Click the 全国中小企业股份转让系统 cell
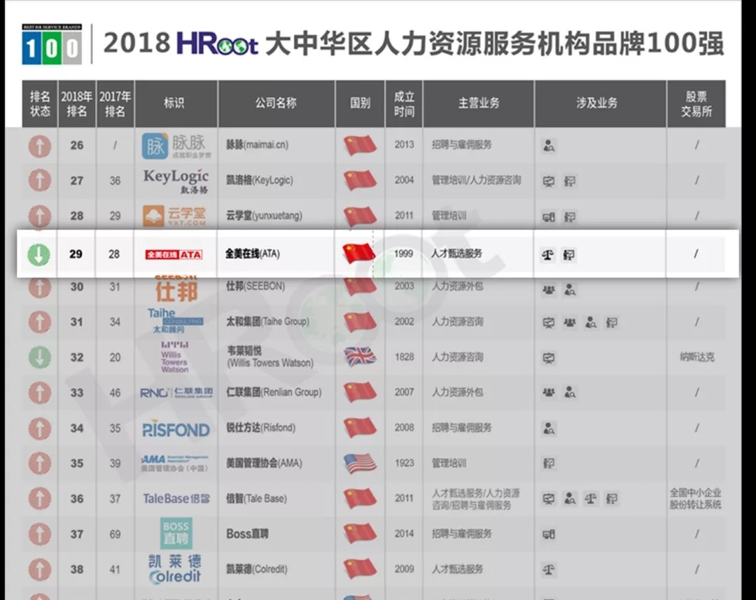This screenshot has height=600, width=756. coord(695,498)
